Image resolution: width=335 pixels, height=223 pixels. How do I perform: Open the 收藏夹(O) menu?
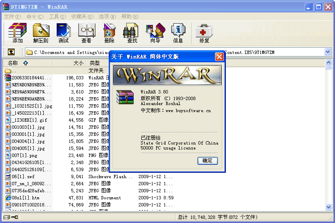(81, 16)
